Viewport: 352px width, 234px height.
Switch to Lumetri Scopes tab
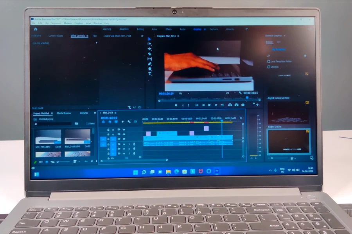pos(56,36)
